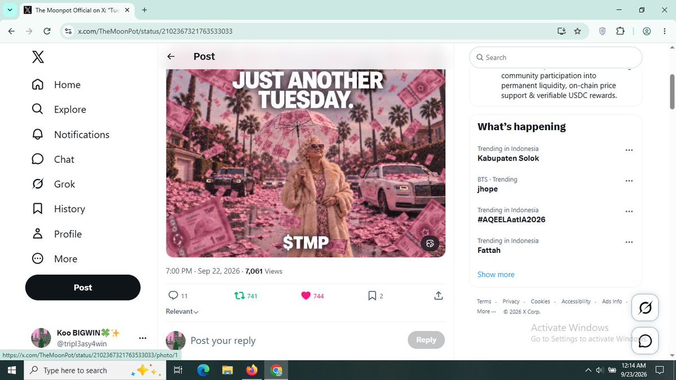The height and width of the screenshot is (380, 676).
Task: Open the Terms footer link
Action: [484, 302]
